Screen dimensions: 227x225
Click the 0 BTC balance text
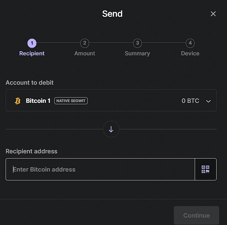[x=190, y=101]
